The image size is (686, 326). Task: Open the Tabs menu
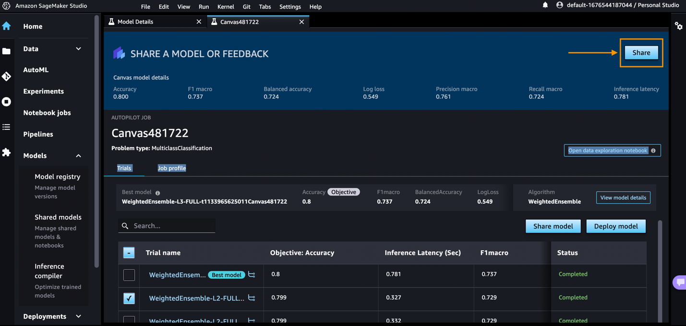tap(265, 7)
